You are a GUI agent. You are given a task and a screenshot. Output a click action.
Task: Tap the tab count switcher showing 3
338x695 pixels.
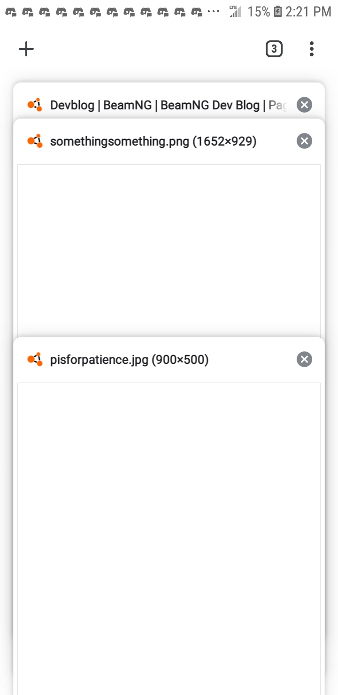point(274,49)
